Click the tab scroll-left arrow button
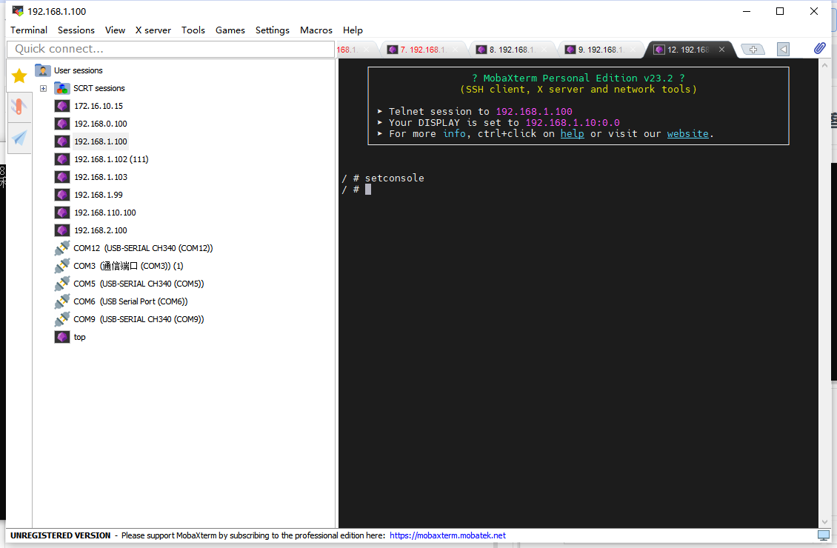837x548 pixels. [783, 50]
